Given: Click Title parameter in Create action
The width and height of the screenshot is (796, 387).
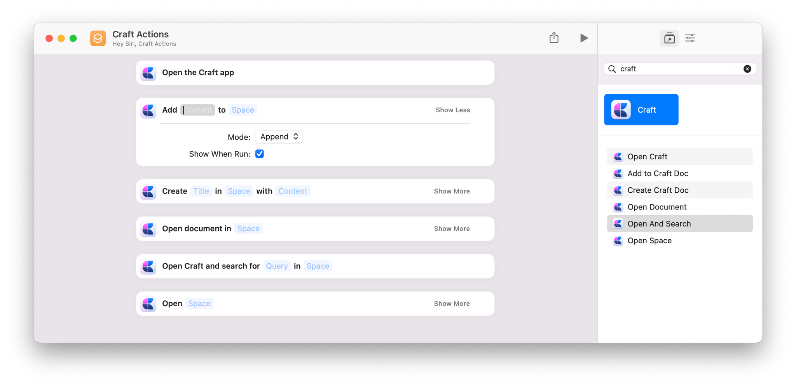Looking at the screenshot, I should tap(201, 191).
